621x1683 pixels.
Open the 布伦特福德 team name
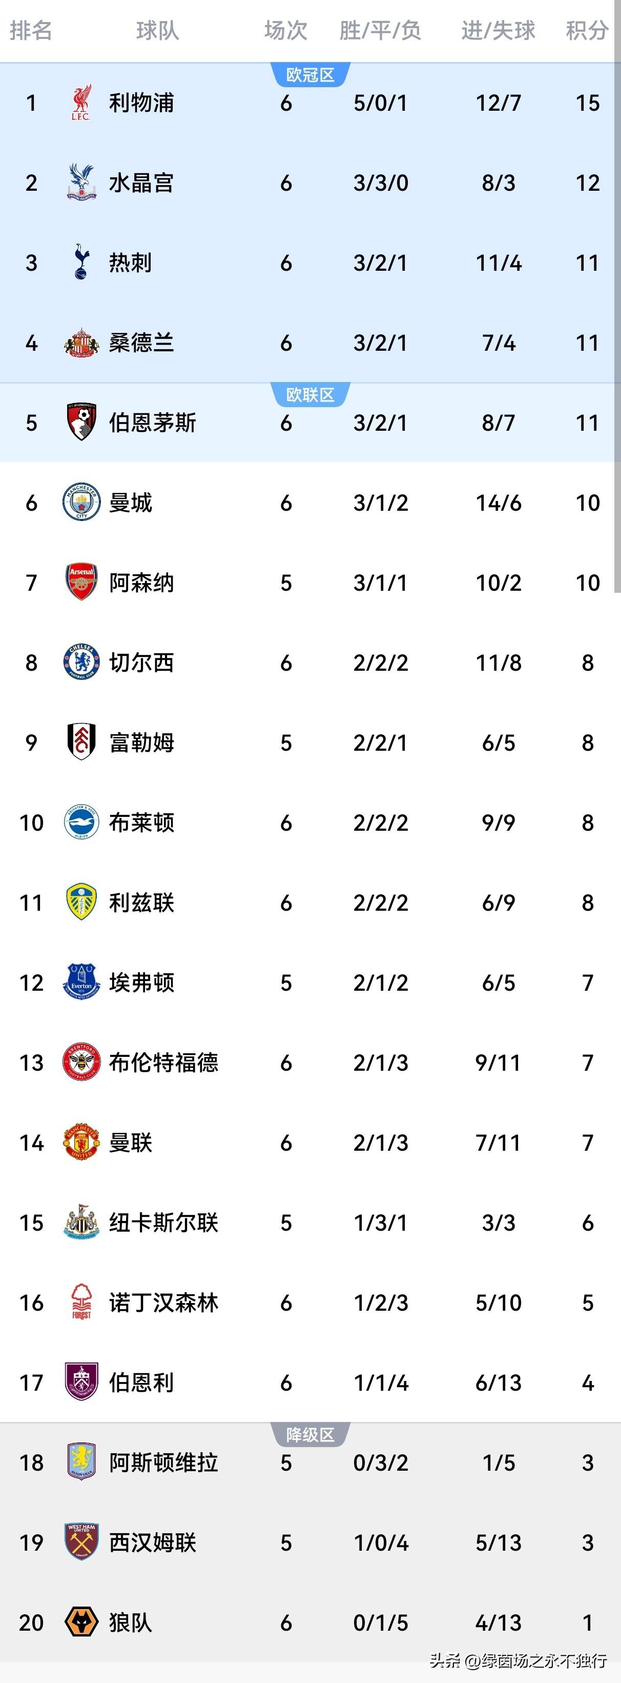click(x=163, y=1063)
